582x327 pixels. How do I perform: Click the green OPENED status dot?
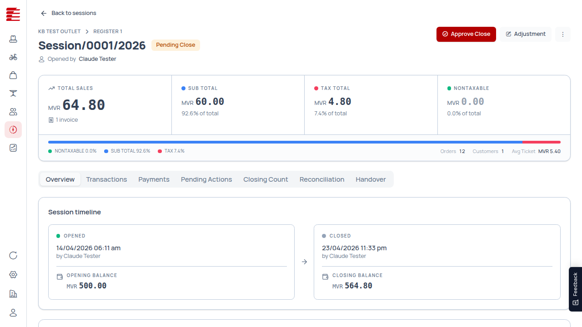tap(58, 236)
